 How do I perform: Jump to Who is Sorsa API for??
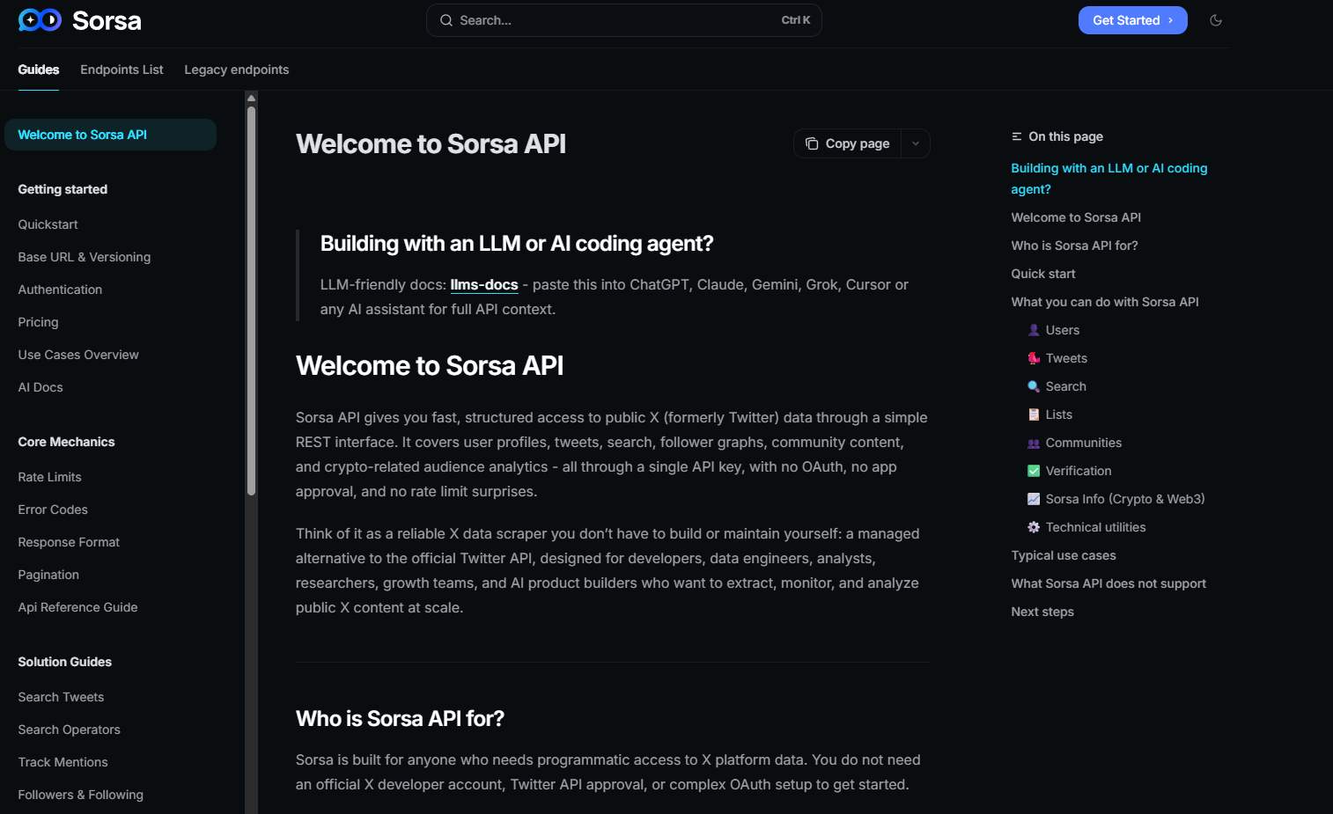pyautogui.click(x=1074, y=246)
